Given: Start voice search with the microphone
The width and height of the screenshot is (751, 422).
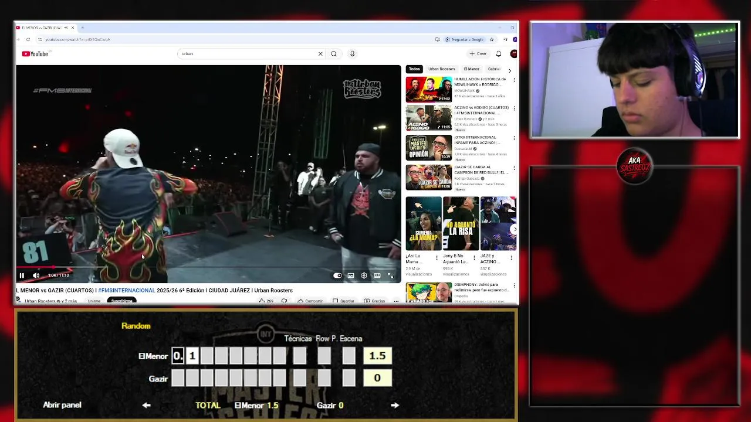Looking at the screenshot, I should (x=352, y=54).
